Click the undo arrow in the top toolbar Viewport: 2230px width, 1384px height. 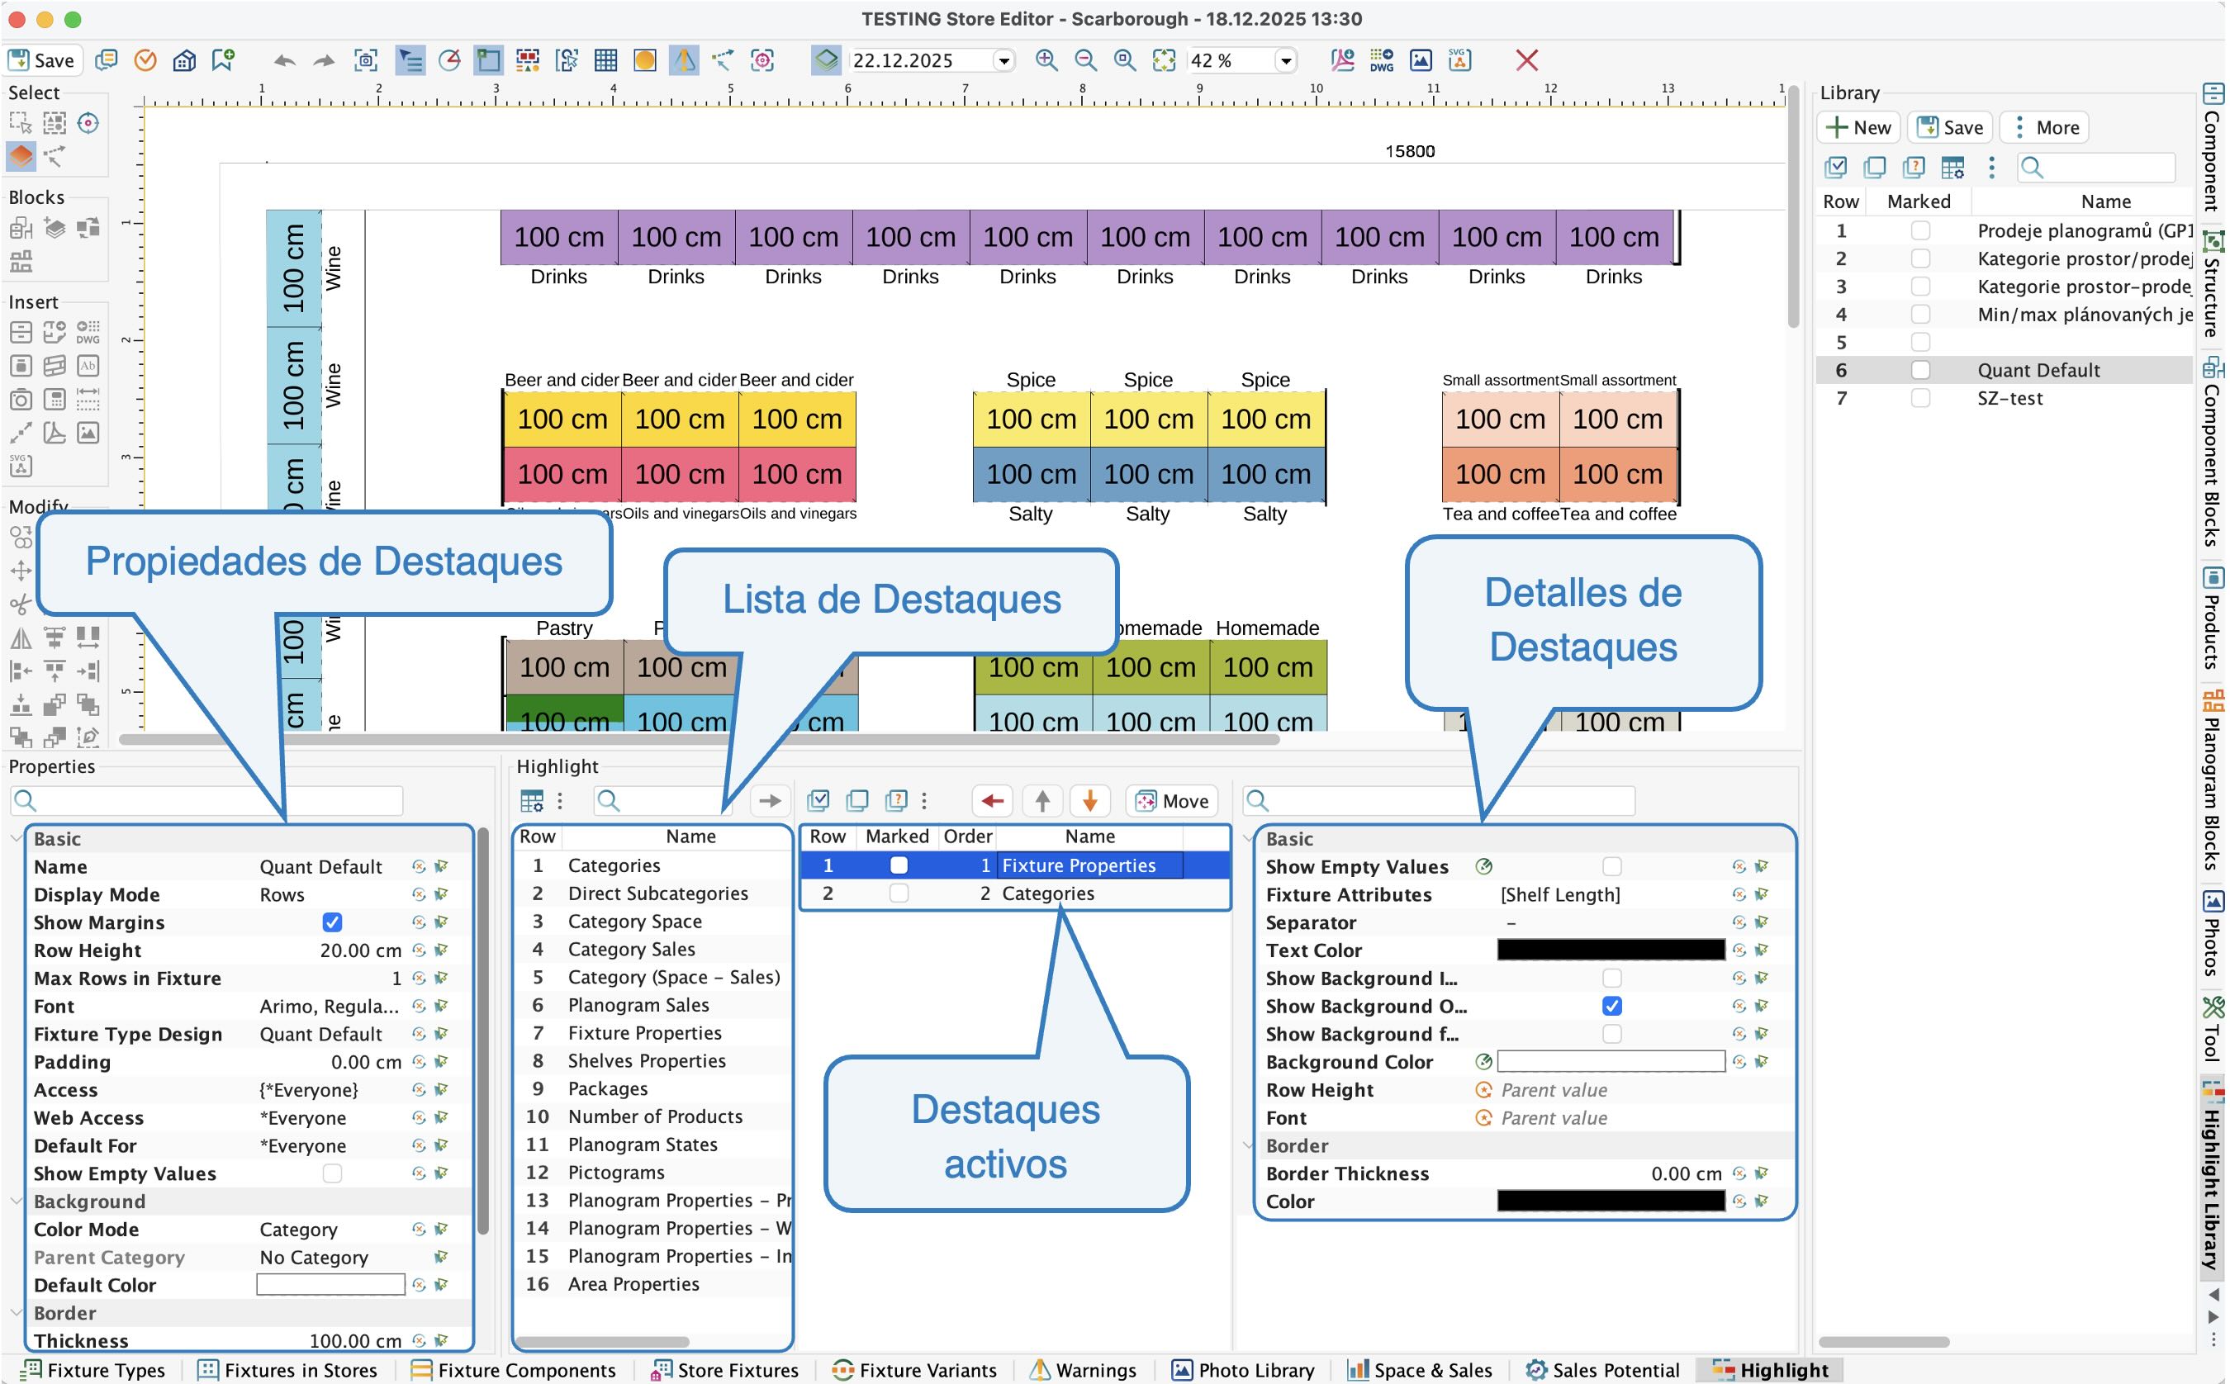285,60
